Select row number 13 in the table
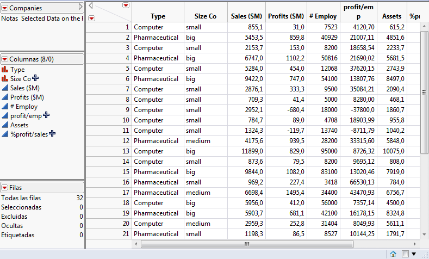Screen dimensions: 429x259 (127, 151)
